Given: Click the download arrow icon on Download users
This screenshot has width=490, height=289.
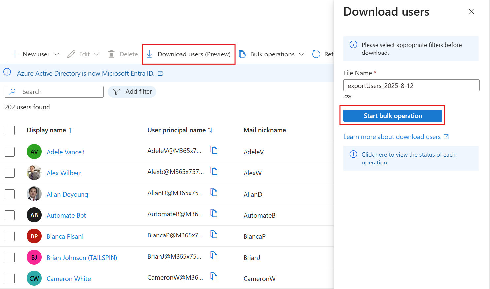Looking at the screenshot, I should point(150,54).
